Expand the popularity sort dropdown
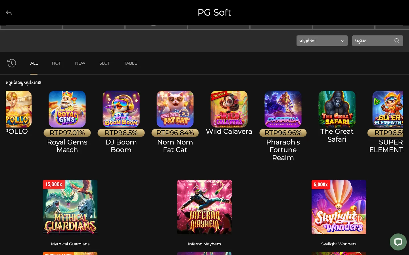Viewport: 409px width, 255px height. 322,41
